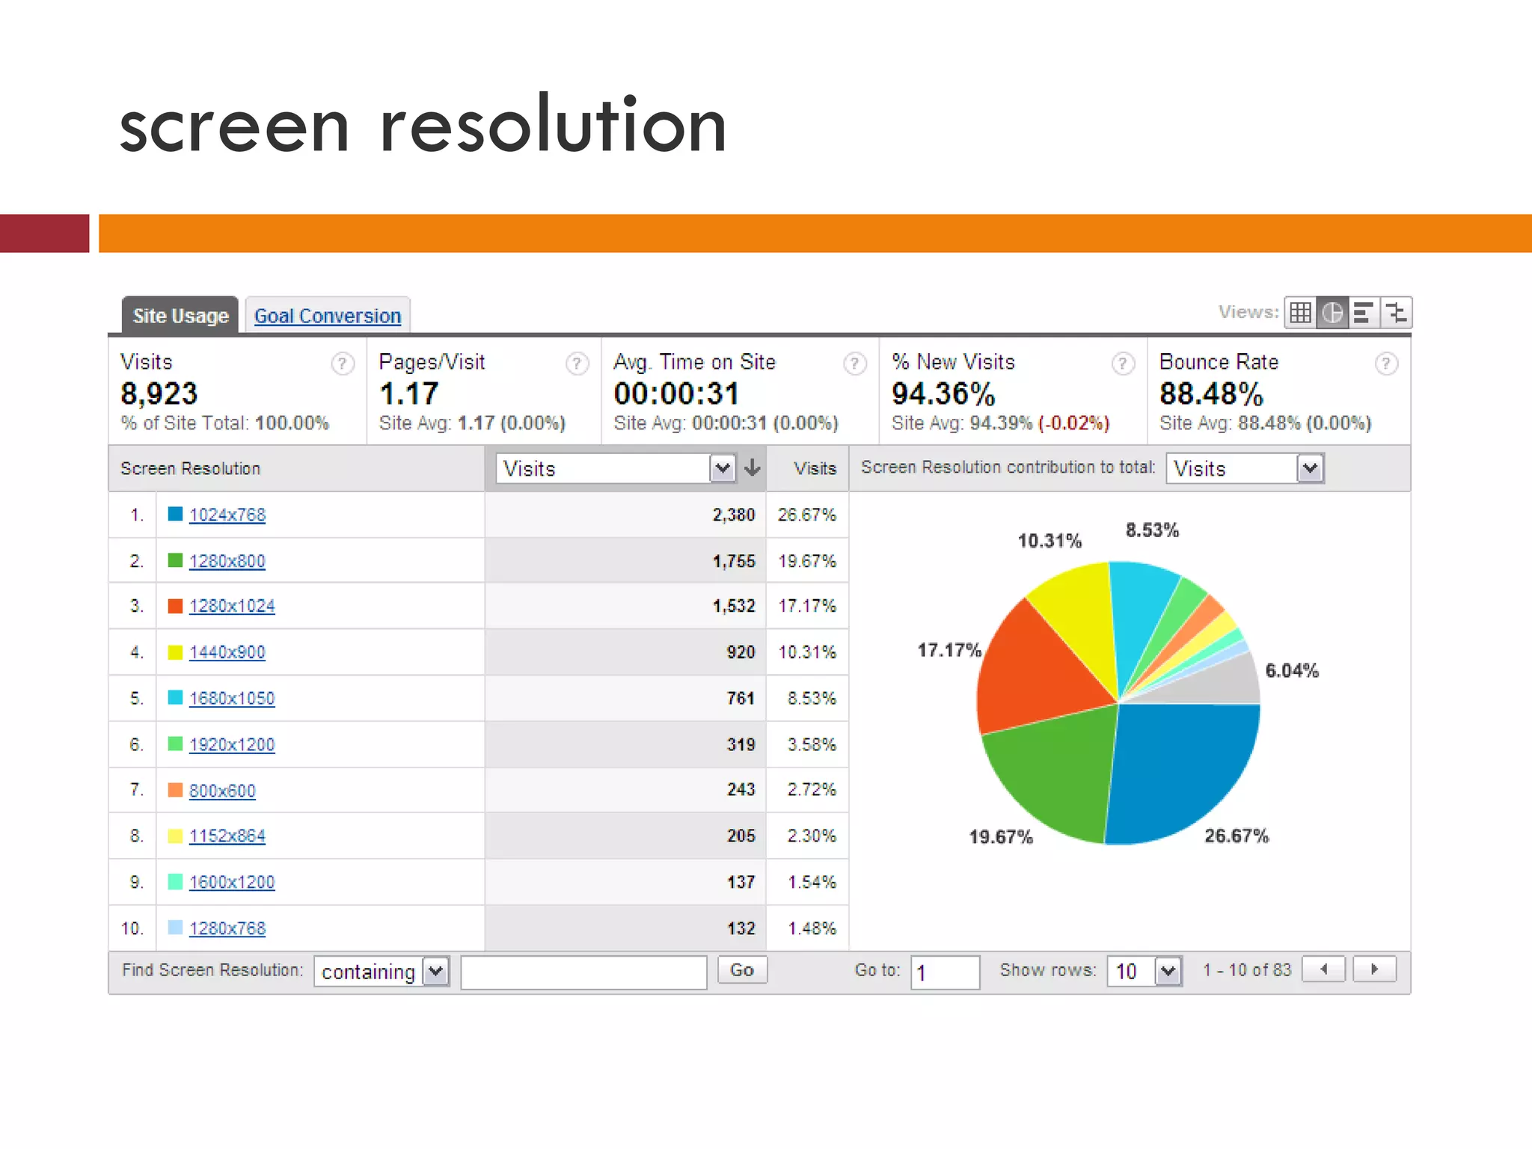Go to previous page arrow

point(1323,969)
